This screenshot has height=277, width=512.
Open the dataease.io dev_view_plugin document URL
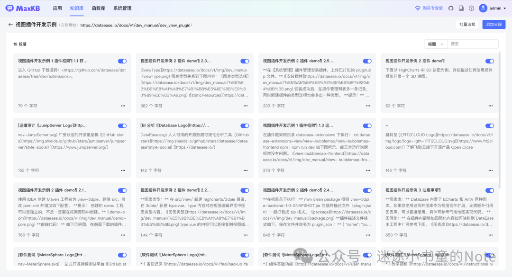point(135,25)
